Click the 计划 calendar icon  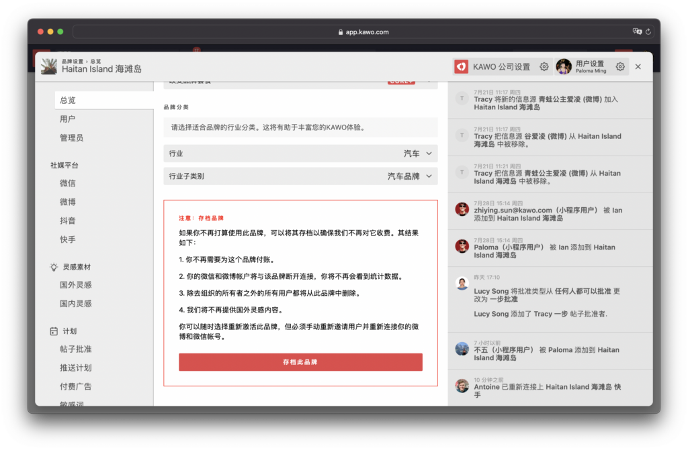point(54,331)
